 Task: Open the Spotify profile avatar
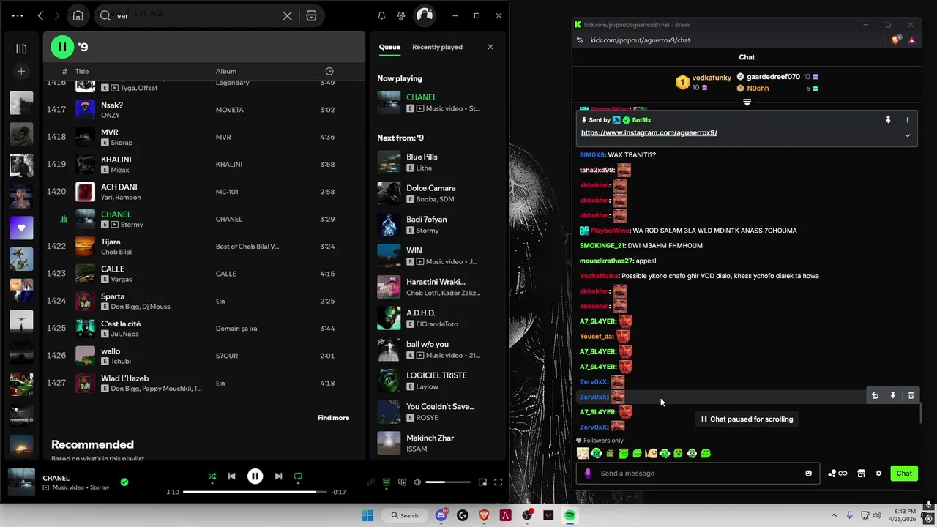425,15
